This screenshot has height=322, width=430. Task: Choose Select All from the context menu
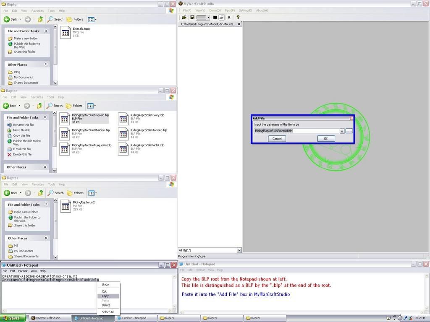[x=108, y=312]
